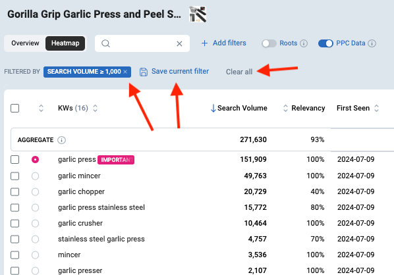Select the Heatmap tab

65,43
